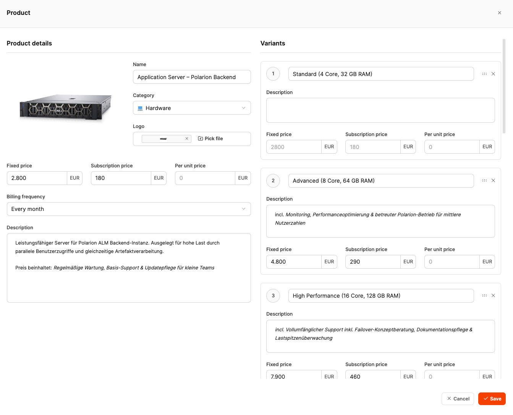This screenshot has width=513, height=415.
Task: Click the Variants panel vertical scrollbar
Action: (x=504, y=86)
